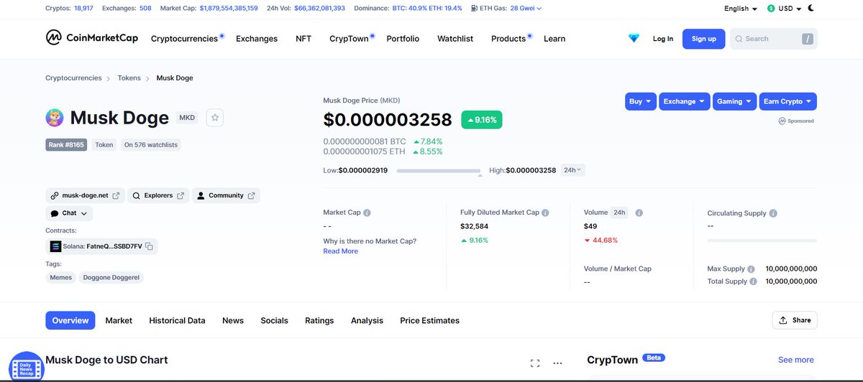Click Circulating Supply info icon
Viewport: 863px width, 382px height.
click(773, 214)
